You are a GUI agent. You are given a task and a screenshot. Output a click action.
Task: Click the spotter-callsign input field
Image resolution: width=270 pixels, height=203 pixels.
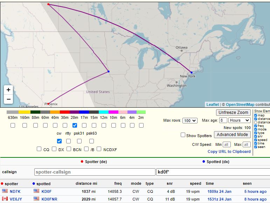click(95, 172)
